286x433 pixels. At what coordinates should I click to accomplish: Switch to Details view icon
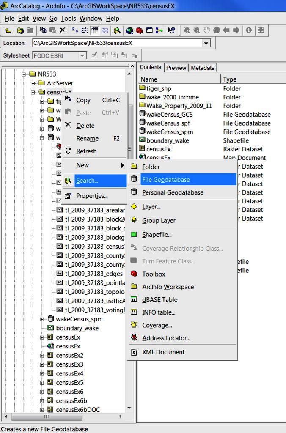pyautogui.click(x=95, y=30)
